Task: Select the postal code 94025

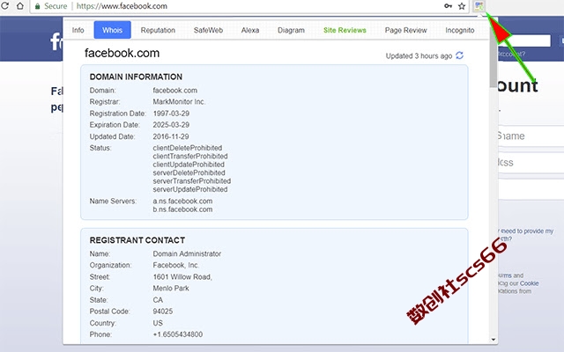Action: [x=162, y=312]
